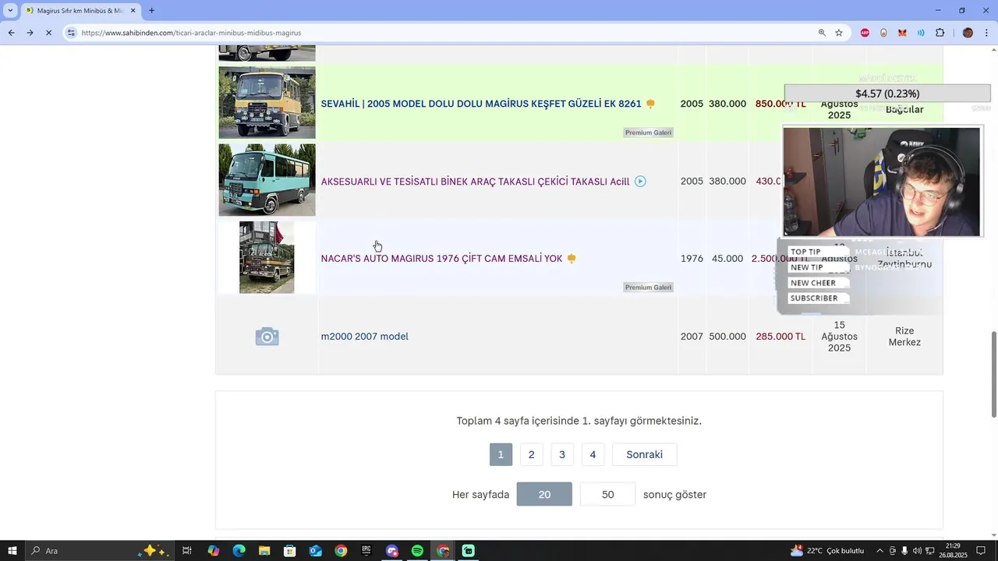Close the Magirus Sıfır km tab
This screenshot has width=998, height=561.
[133, 10]
